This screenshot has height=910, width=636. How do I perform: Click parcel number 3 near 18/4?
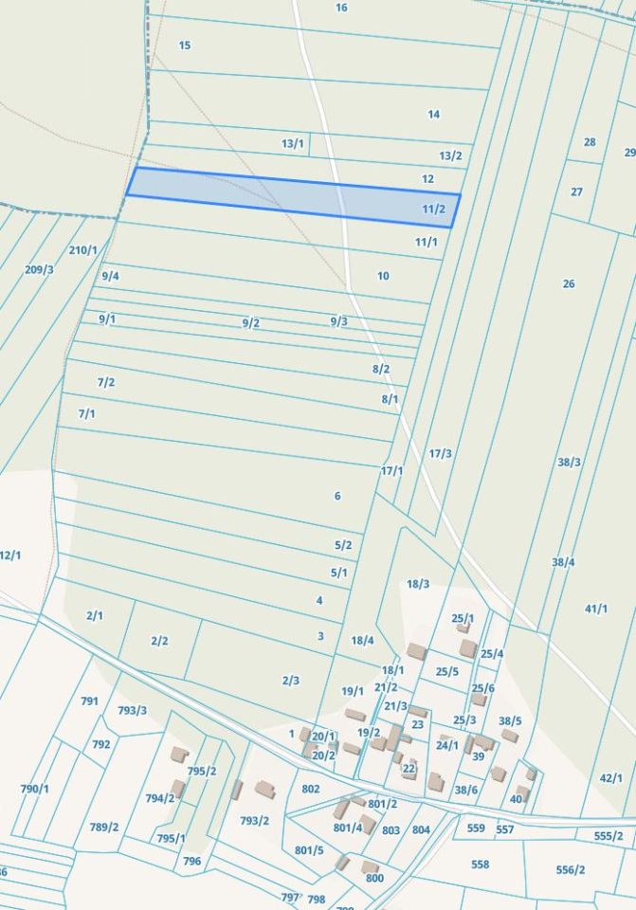tap(320, 636)
